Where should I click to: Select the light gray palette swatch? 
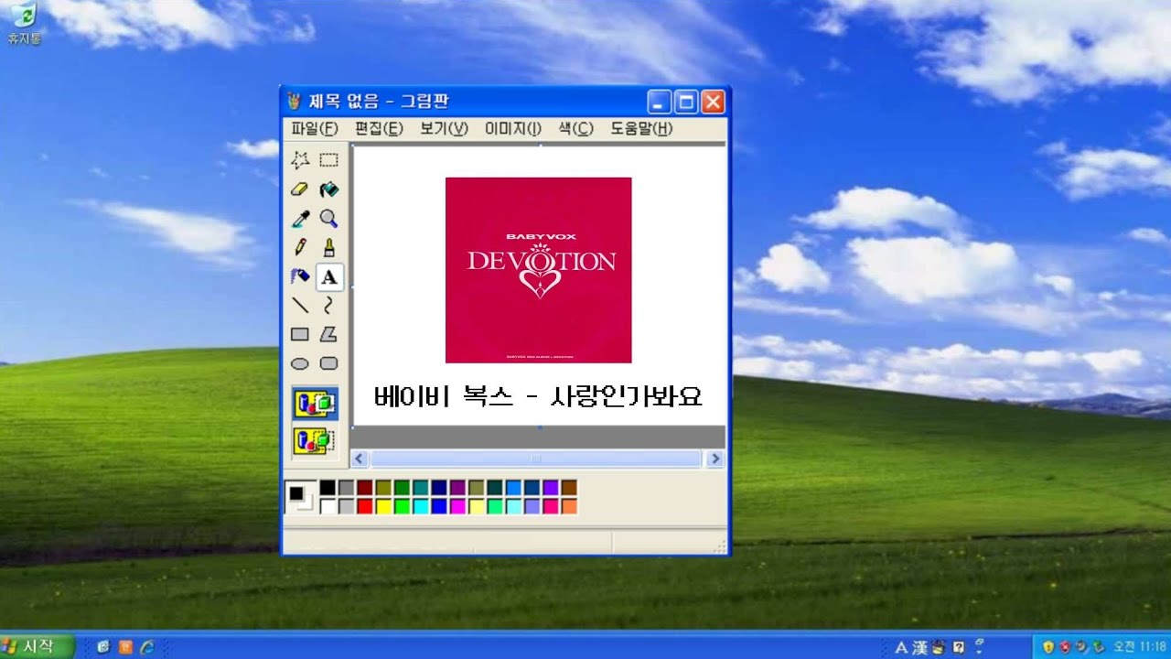click(346, 506)
